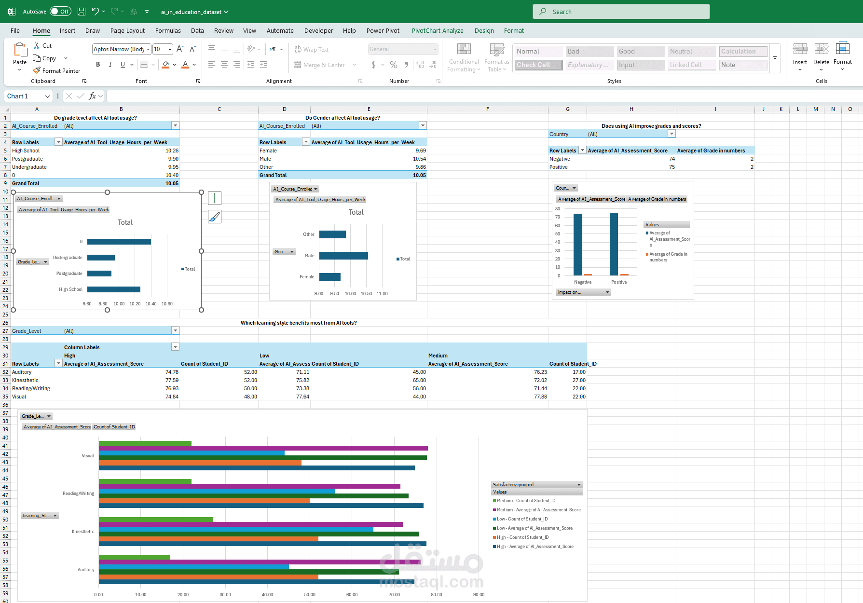The width and height of the screenshot is (863, 603).
Task: Click the Fill Color bucket swatch
Action: click(x=165, y=65)
